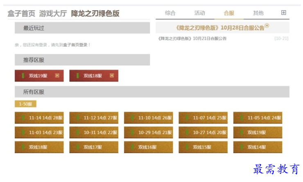The width and height of the screenshot is (303, 182).
Task: Click the 所有区服 section header
Action: point(152,92)
